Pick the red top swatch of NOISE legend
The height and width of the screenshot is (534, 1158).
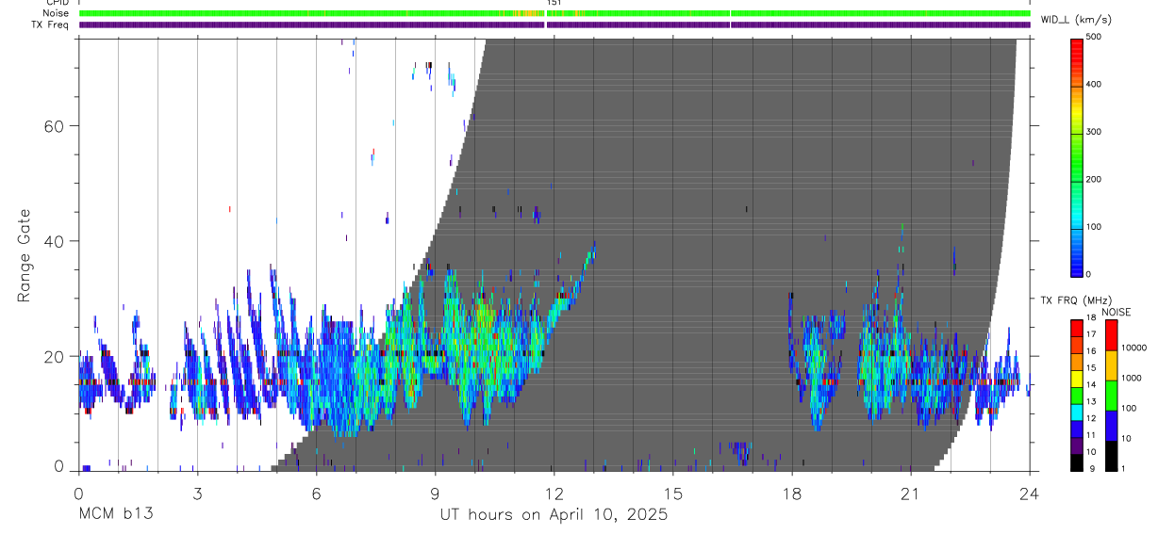click(x=1112, y=334)
